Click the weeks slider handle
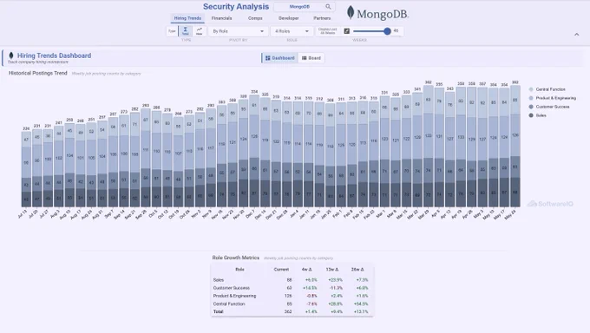 387,31
